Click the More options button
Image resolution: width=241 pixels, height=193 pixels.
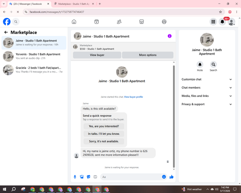[147, 55]
